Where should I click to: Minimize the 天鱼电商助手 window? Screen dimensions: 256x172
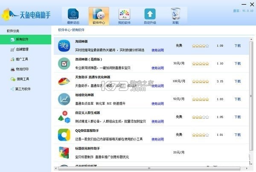pos(244,4)
